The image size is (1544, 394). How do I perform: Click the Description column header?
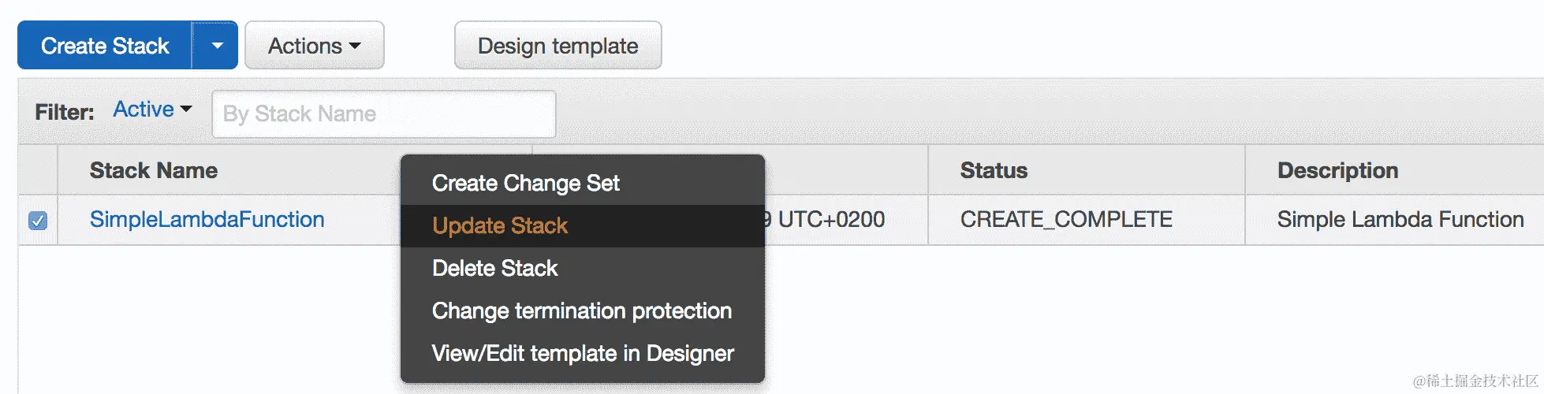click(1337, 170)
